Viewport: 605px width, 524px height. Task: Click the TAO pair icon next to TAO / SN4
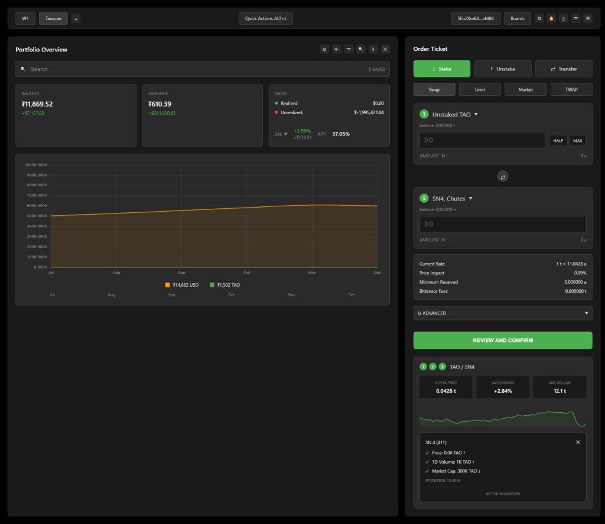423,367
